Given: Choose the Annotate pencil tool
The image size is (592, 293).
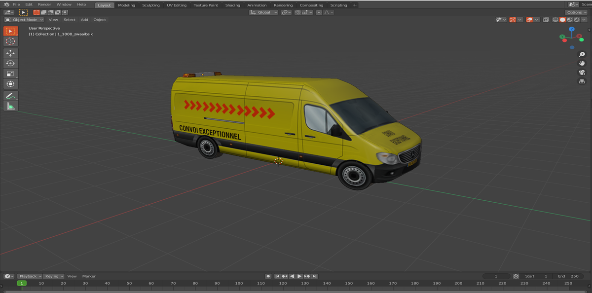Looking at the screenshot, I should coord(11,96).
